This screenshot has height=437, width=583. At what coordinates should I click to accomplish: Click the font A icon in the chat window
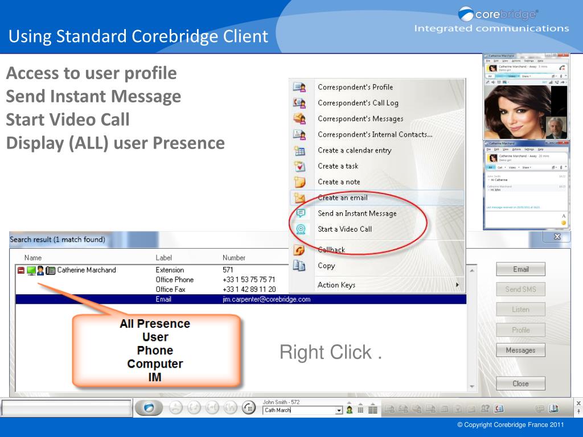click(x=564, y=216)
